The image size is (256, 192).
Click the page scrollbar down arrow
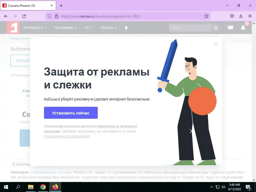point(254,180)
